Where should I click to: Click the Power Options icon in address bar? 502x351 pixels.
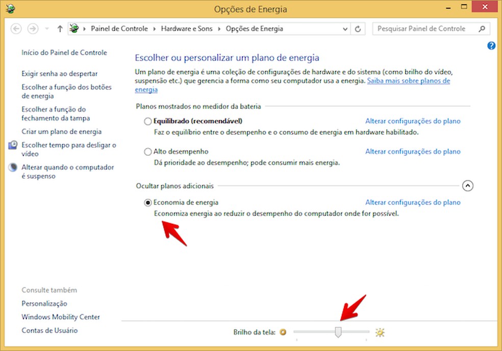[74, 28]
